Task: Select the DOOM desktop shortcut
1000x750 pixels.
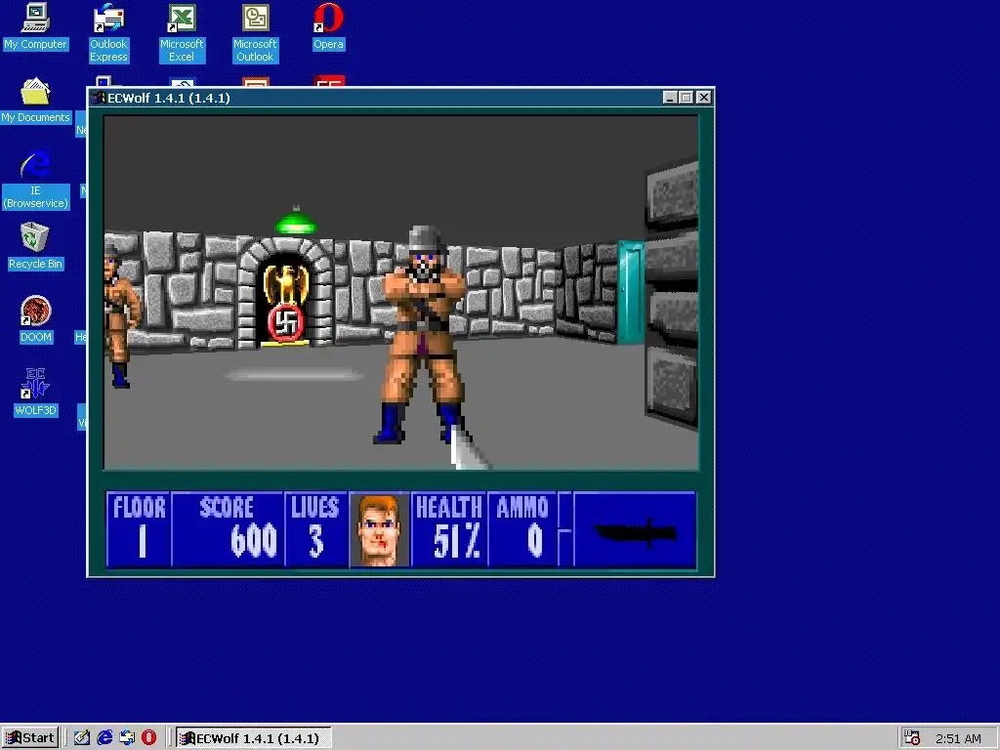Action: point(35,320)
